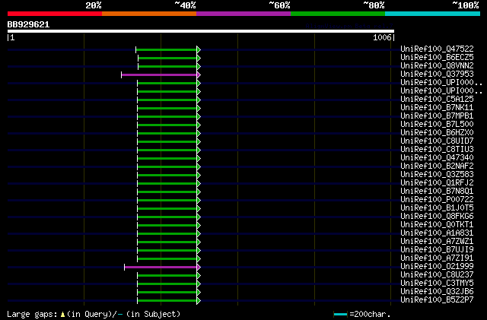Viewport: 487px width, 320px height.
Task: Click the red 20% identity legend segment
Action: click(55, 14)
